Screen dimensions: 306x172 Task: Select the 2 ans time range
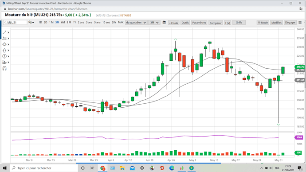(x=81, y=23)
